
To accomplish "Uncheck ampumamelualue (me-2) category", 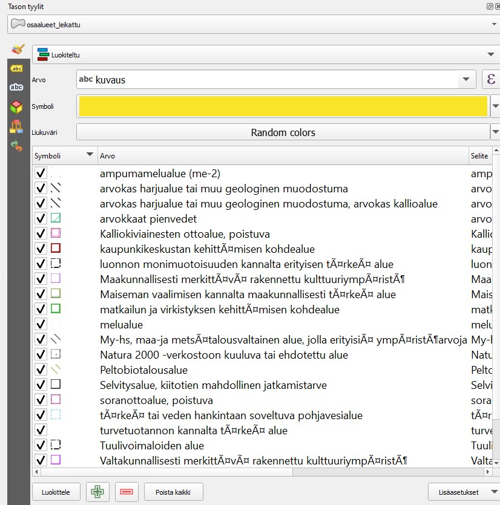I will click(x=41, y=173).
